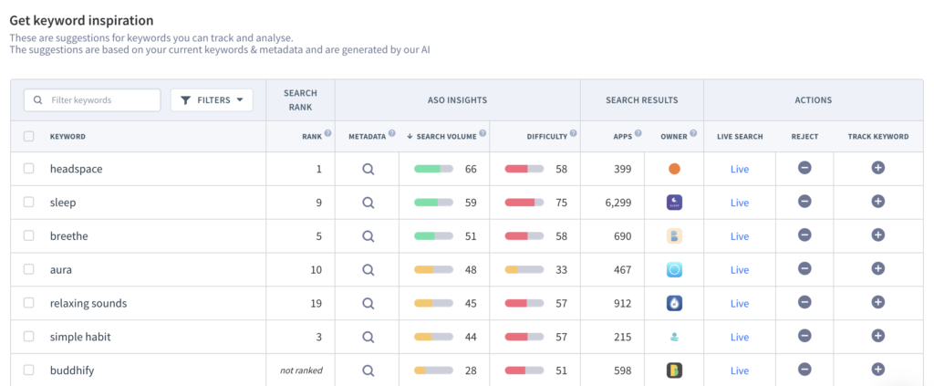Open metadata search for breethe keyword

tap(368, 236)
